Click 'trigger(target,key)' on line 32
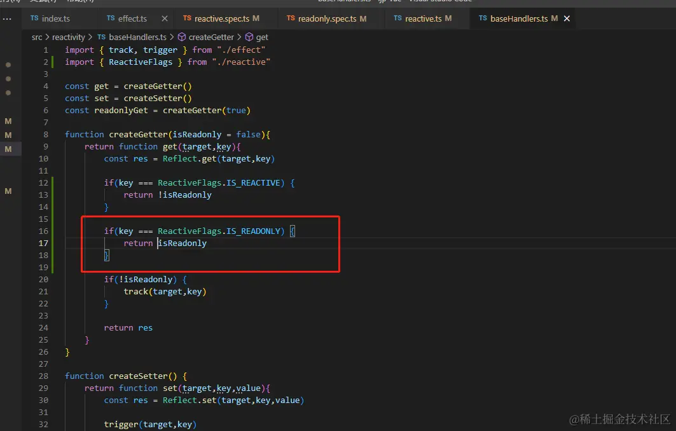The image size is (676, 431). point(150,425)
